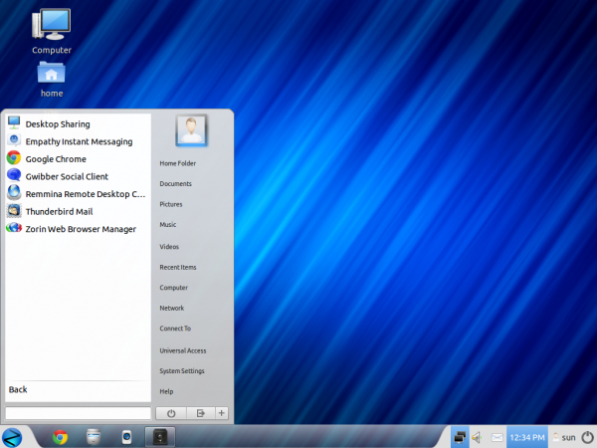Open Videos folder link
Screen dimensions: 597x448
[x=169, y=247]
